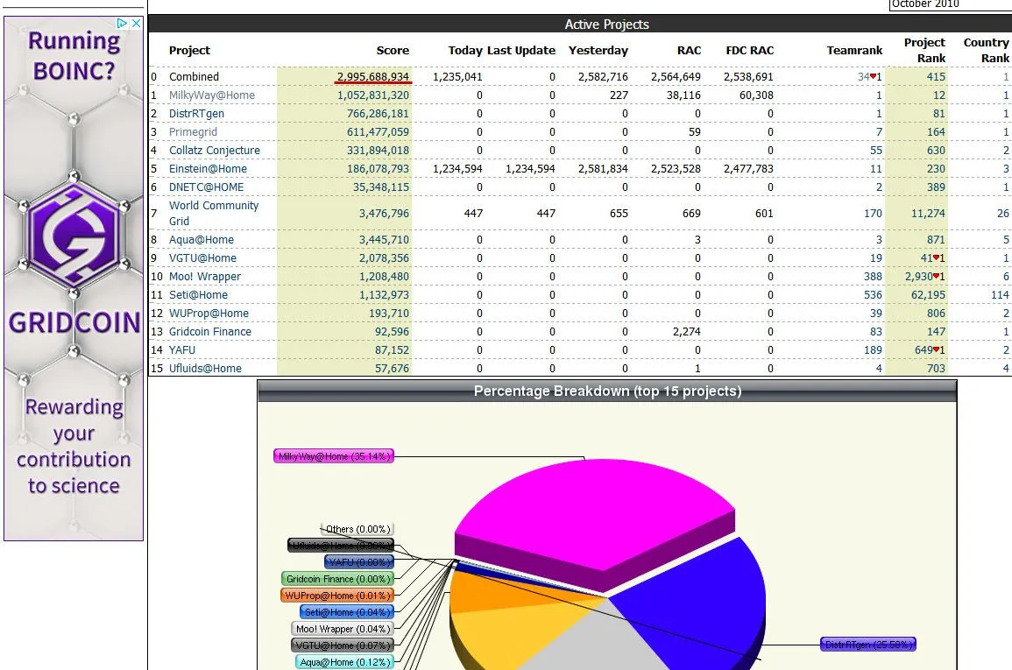Click the Gridcoin Finance (0.00%) chart label
This screenshot has width=1012, height=670.
click(337, 579)
